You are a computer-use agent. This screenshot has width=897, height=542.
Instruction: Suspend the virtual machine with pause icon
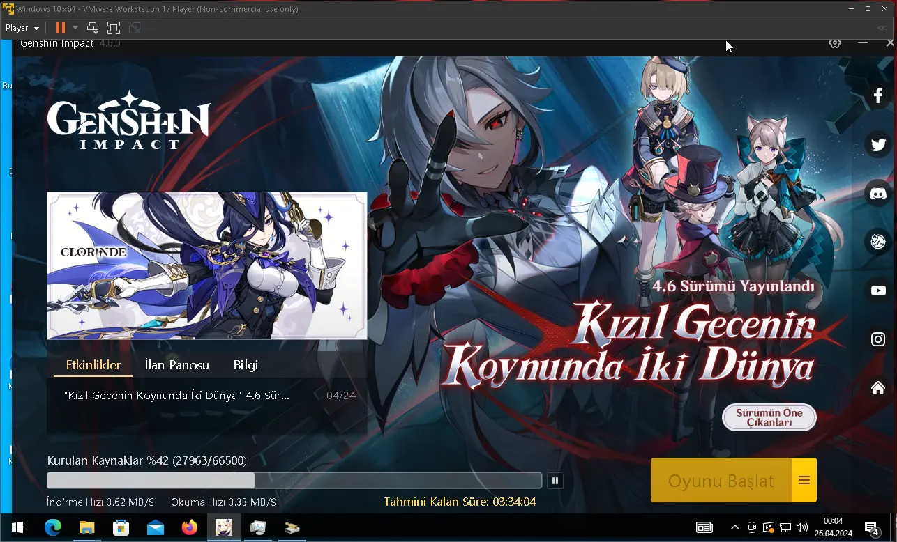[60, 28]
